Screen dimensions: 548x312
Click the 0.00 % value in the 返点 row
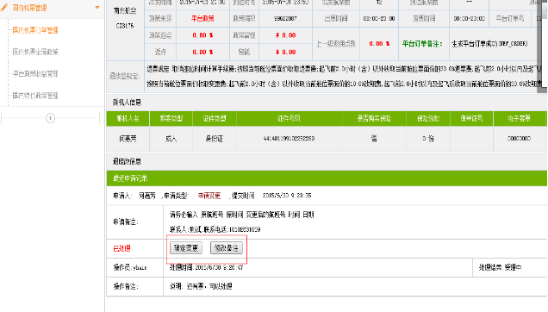pos(202,52)
